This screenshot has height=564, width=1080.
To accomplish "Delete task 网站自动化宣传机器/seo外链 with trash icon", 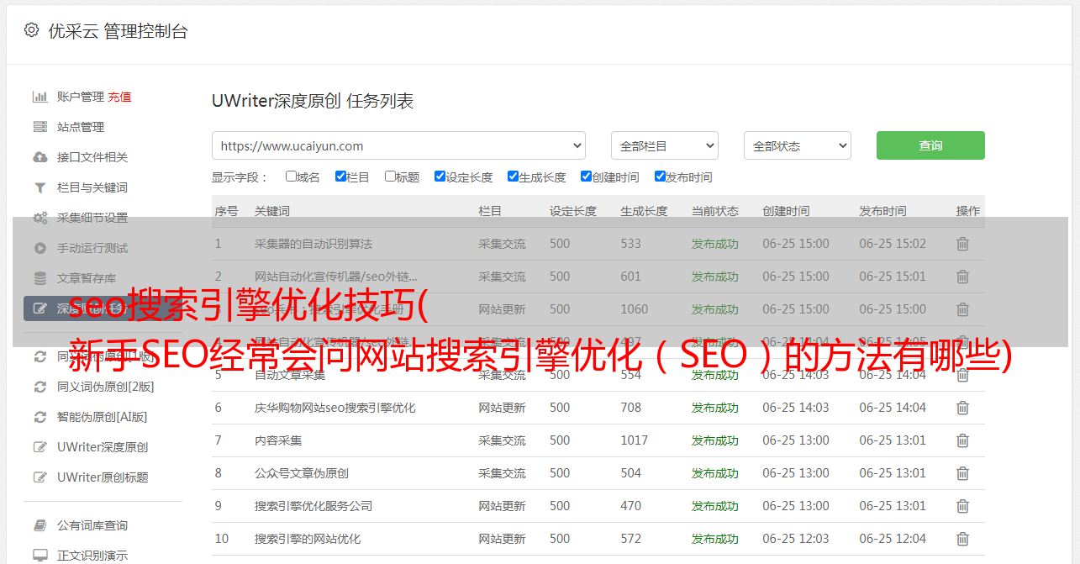I will (962, 277).
